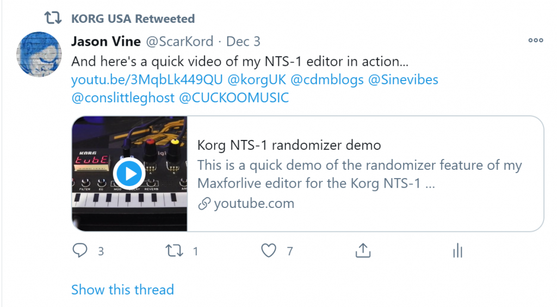Expand the thread with Show this thread
Screen dimensions: 557x307
pos(122,290)
